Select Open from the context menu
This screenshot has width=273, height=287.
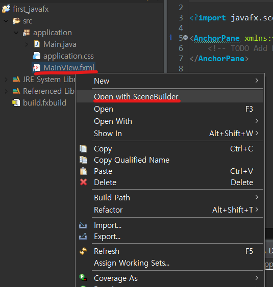[170, 109]
